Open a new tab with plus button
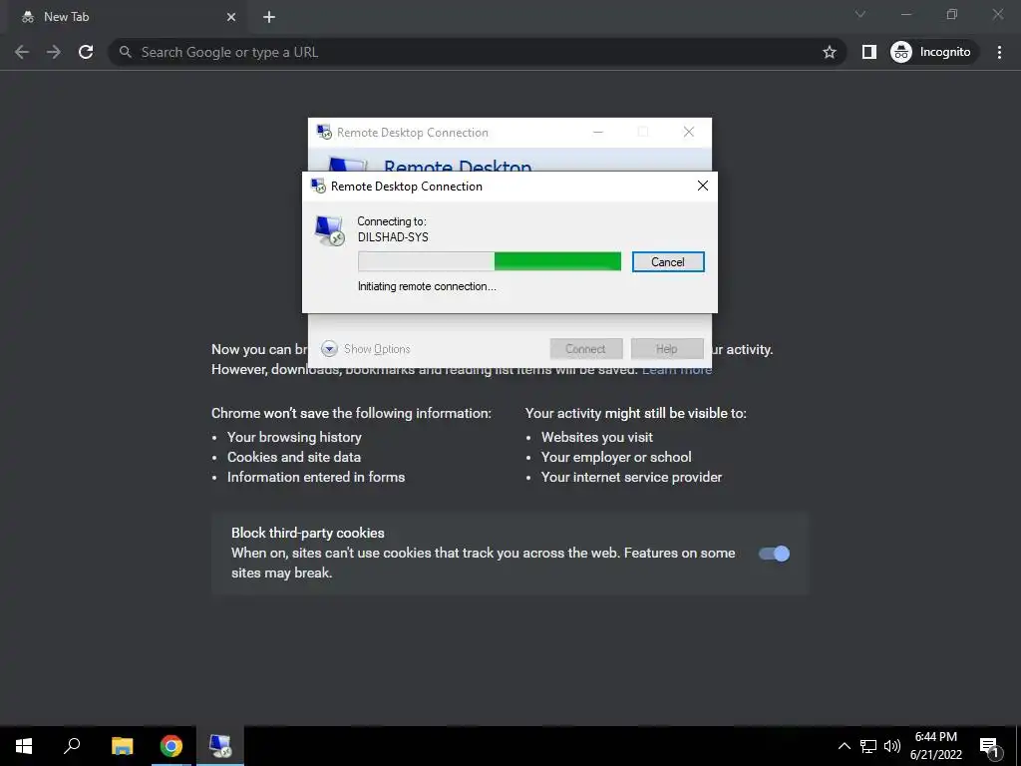Viewport: 1021px width, 766px height. click(269, 17)
